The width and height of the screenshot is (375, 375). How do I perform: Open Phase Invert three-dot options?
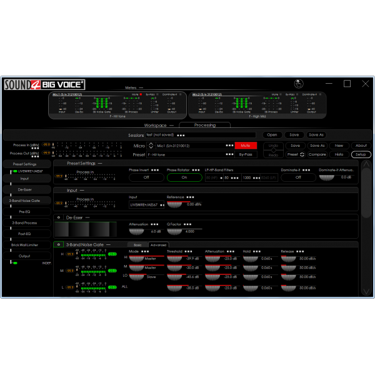[x=155, y=170]
